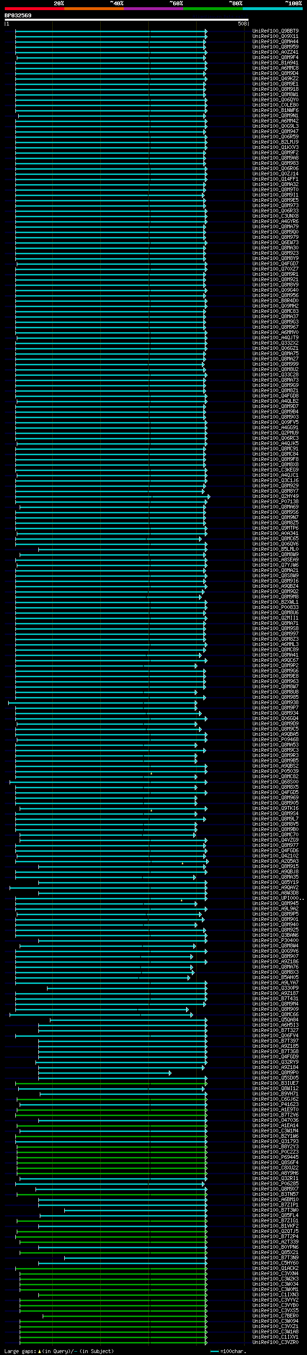Select hit UniRef100_Q14FF1
This screenshot has width=307, height=1355.
coord(275,179)
